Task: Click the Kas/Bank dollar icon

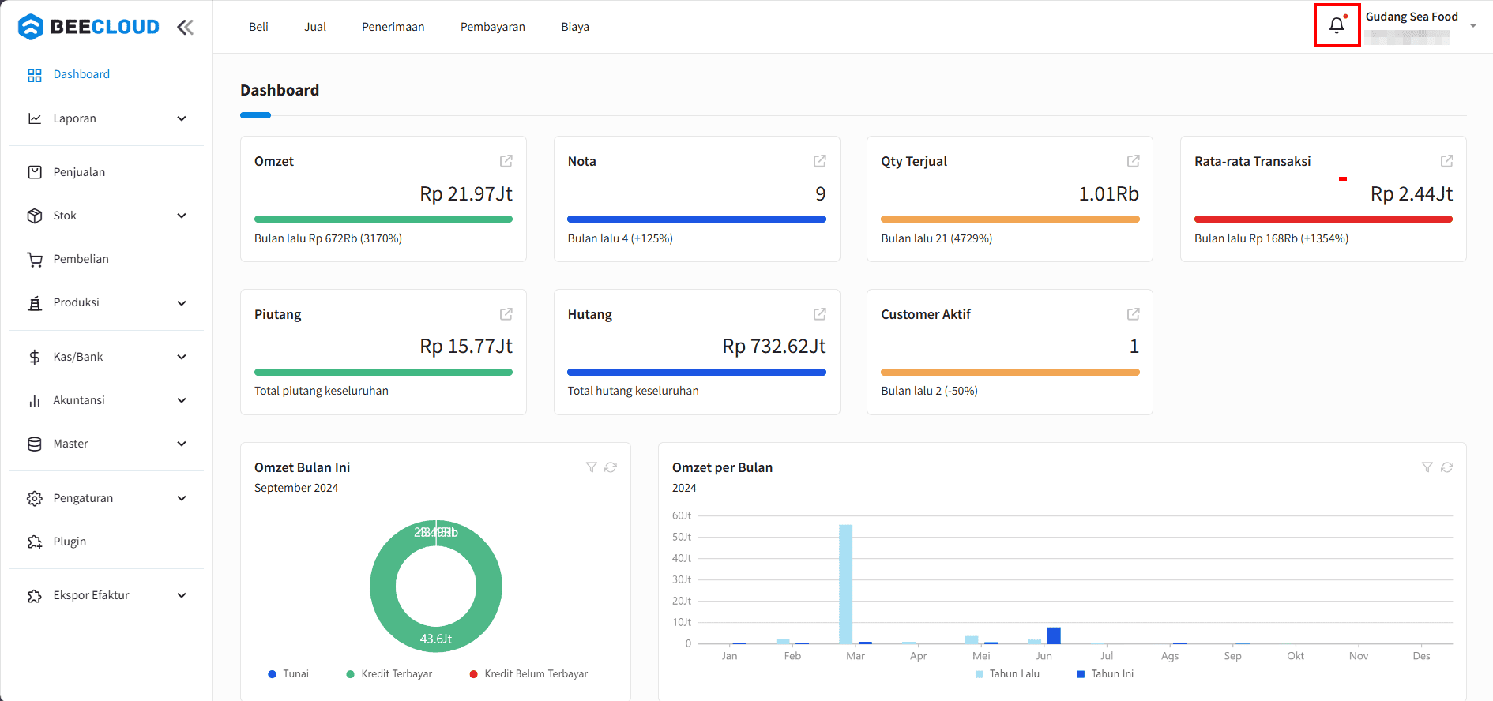Action: 35,357
